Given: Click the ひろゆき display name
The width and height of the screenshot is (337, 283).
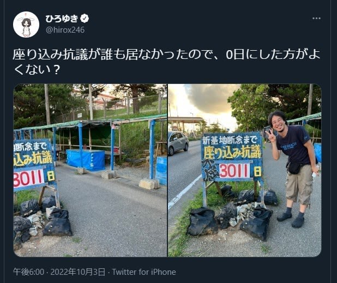Looking at the screenshot, I should point(62,19).
